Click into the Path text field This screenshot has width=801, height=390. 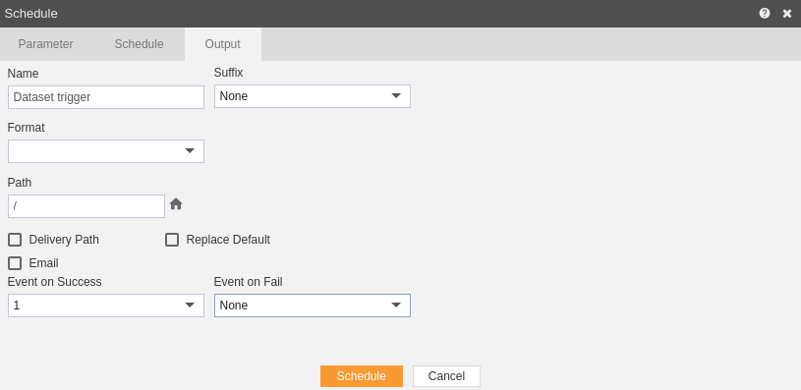[86, 206]
